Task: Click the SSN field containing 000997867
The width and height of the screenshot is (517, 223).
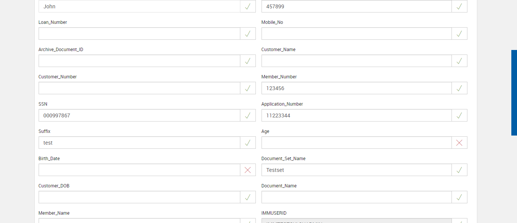Action: tap(139, 115)
